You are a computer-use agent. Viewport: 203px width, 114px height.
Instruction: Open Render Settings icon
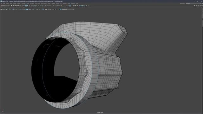tap(79, 6)
